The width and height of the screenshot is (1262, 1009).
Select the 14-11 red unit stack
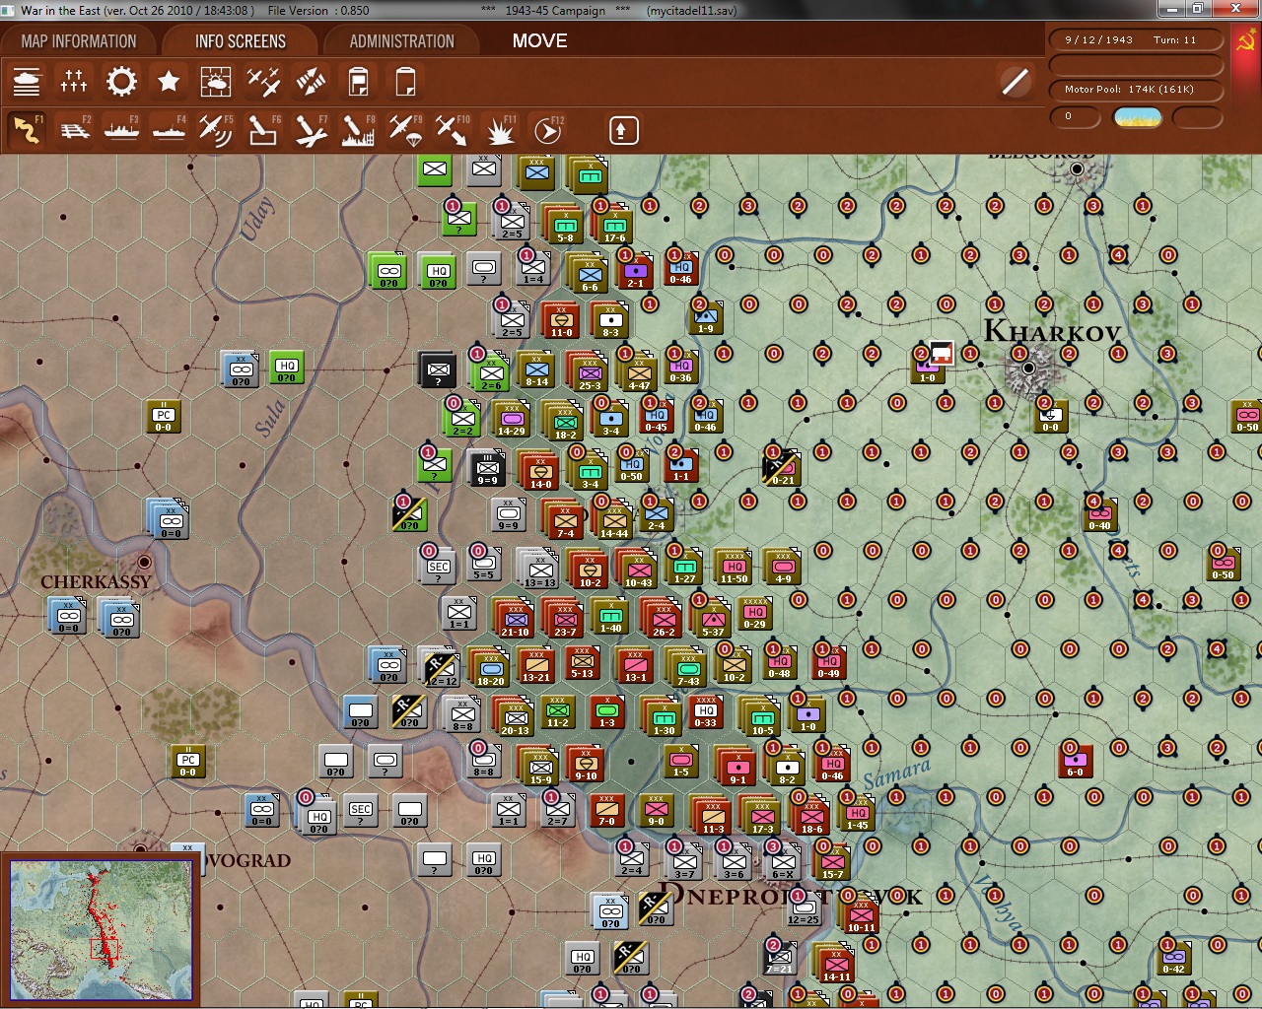point(835,964)
